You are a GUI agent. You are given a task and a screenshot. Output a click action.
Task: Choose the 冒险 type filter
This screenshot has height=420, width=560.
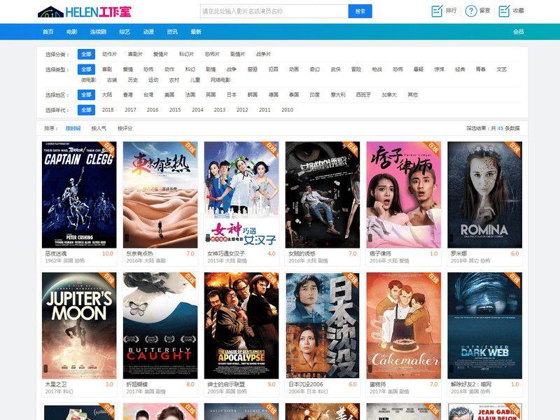pos(356,69)
